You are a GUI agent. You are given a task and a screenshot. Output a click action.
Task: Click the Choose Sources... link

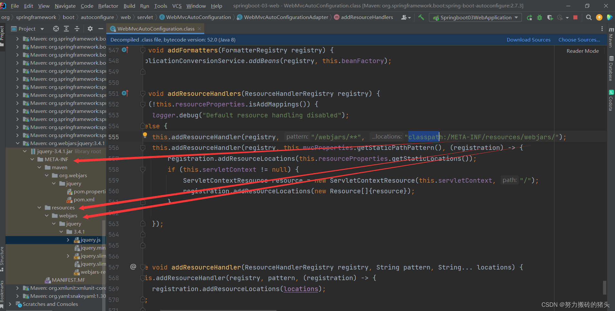tap(579, 40)
